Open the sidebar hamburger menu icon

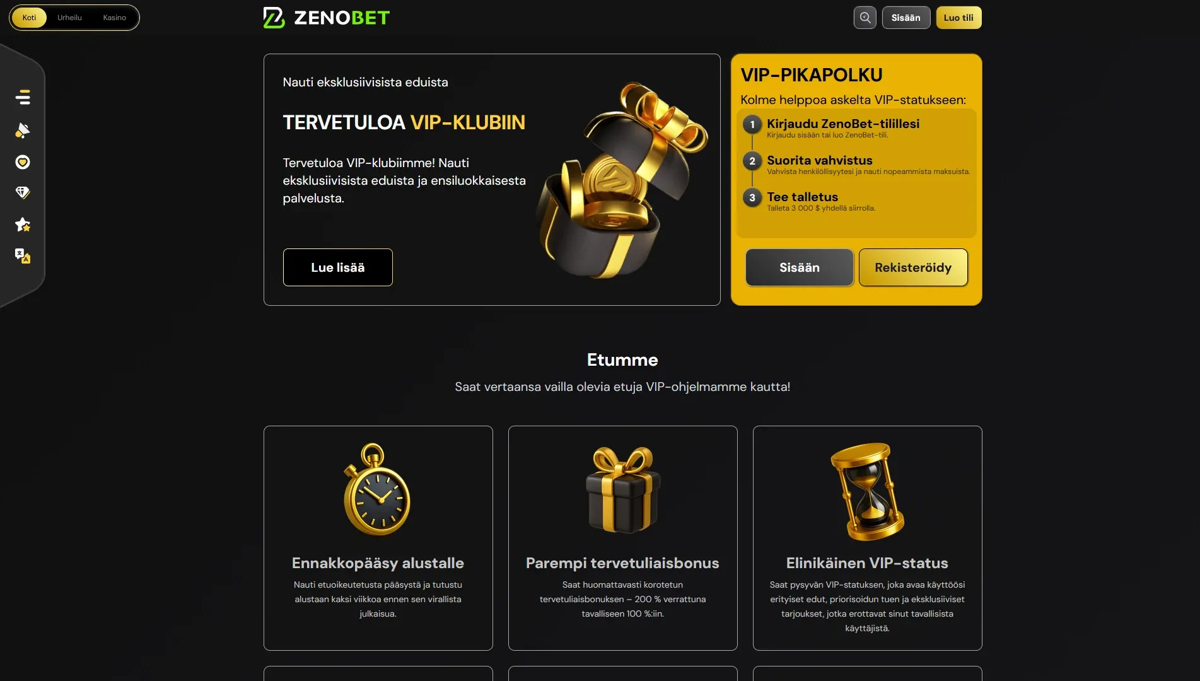[23, 97]
